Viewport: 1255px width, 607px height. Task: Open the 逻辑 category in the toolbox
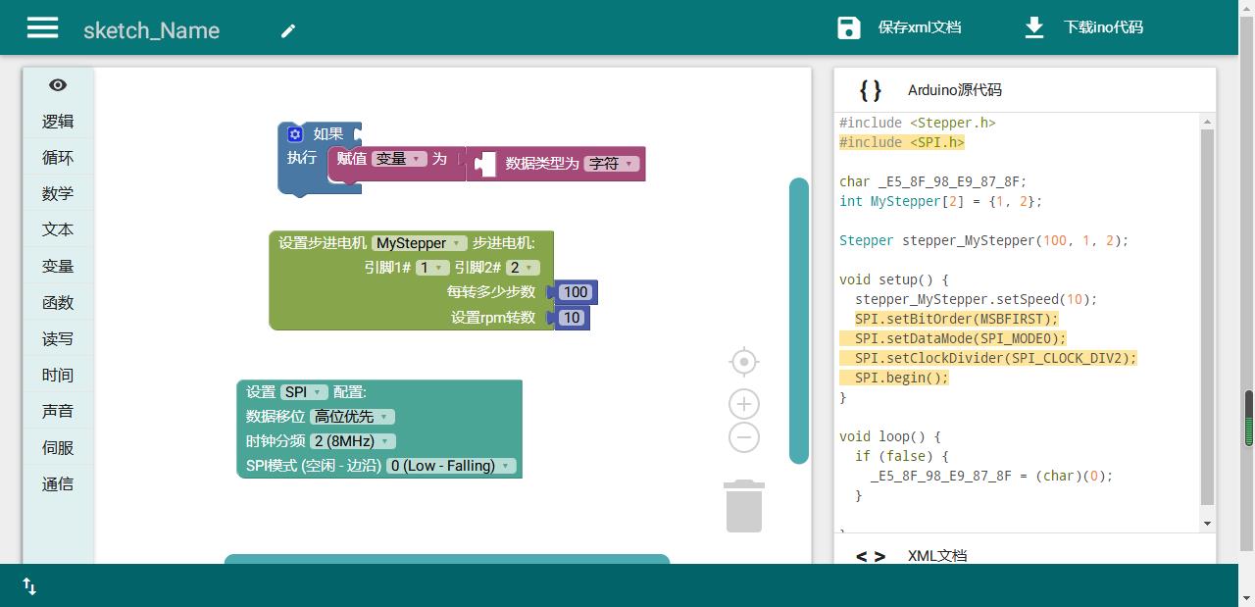[x=58, y=122]
